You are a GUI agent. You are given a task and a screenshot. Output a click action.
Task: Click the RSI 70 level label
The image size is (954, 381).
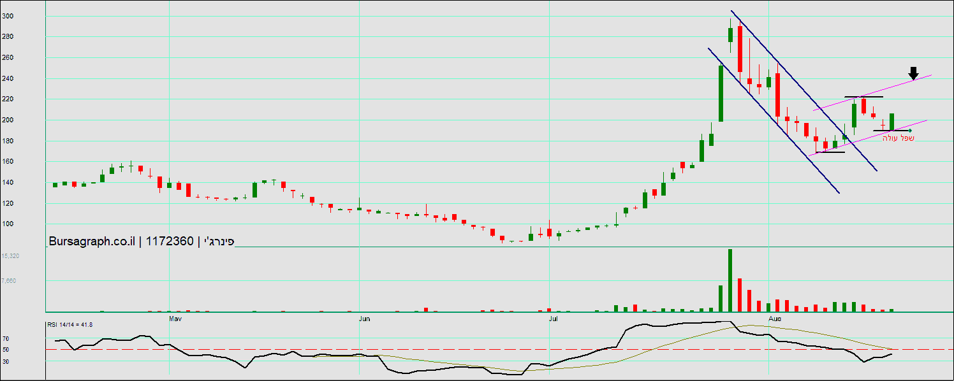coord(24,339)
